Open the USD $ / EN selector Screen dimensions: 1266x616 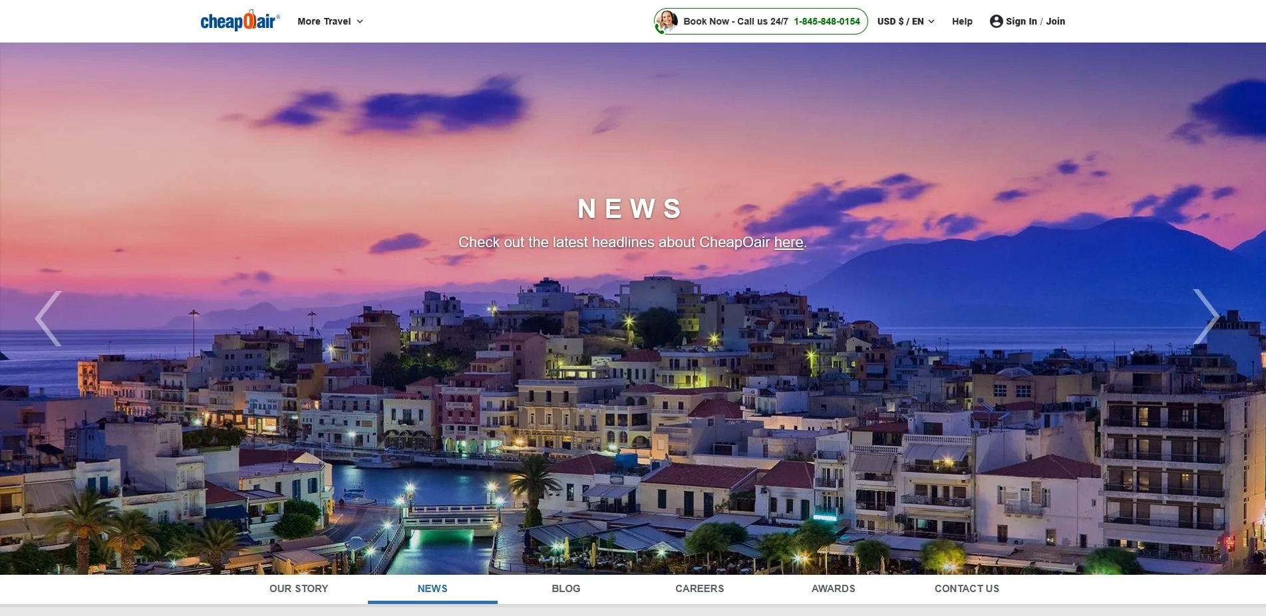click(905, 21)
